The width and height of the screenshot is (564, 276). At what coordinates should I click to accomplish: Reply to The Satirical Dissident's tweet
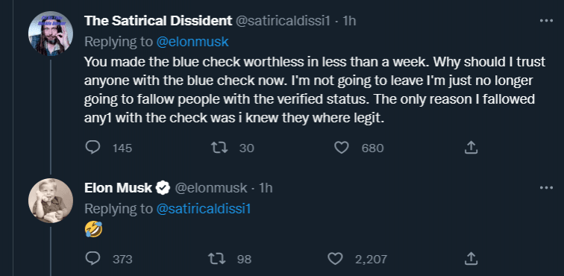click(93, 148)
